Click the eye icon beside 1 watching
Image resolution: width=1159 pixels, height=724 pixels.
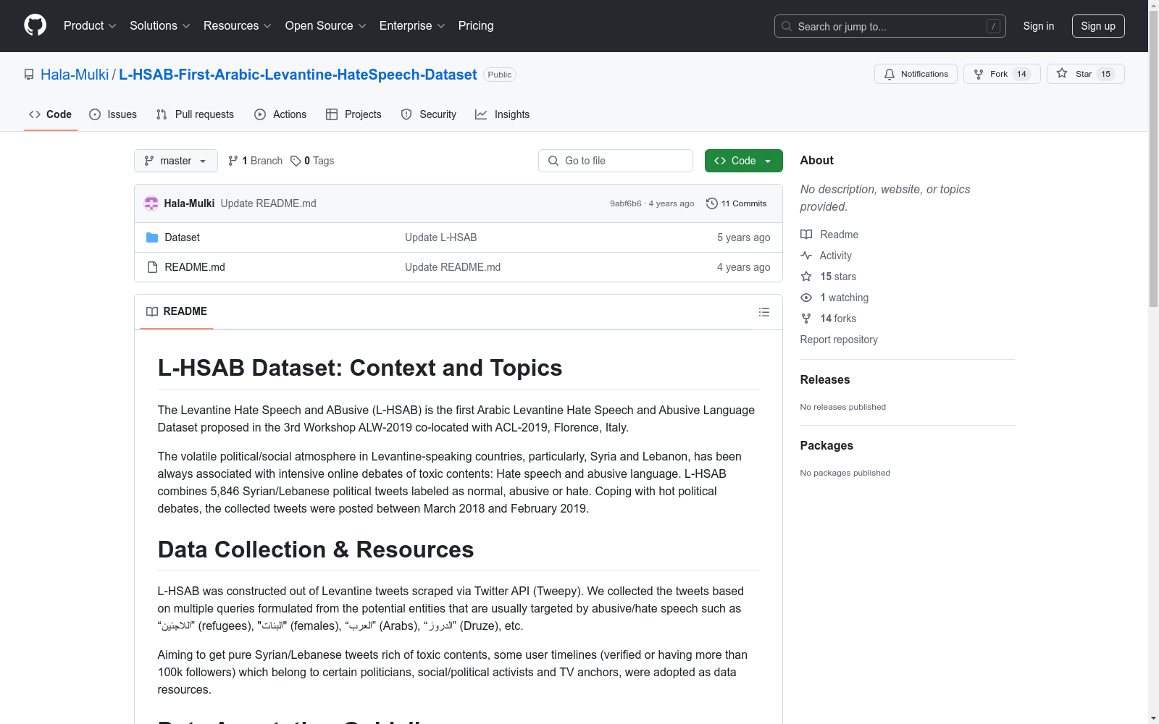point(806,298)
